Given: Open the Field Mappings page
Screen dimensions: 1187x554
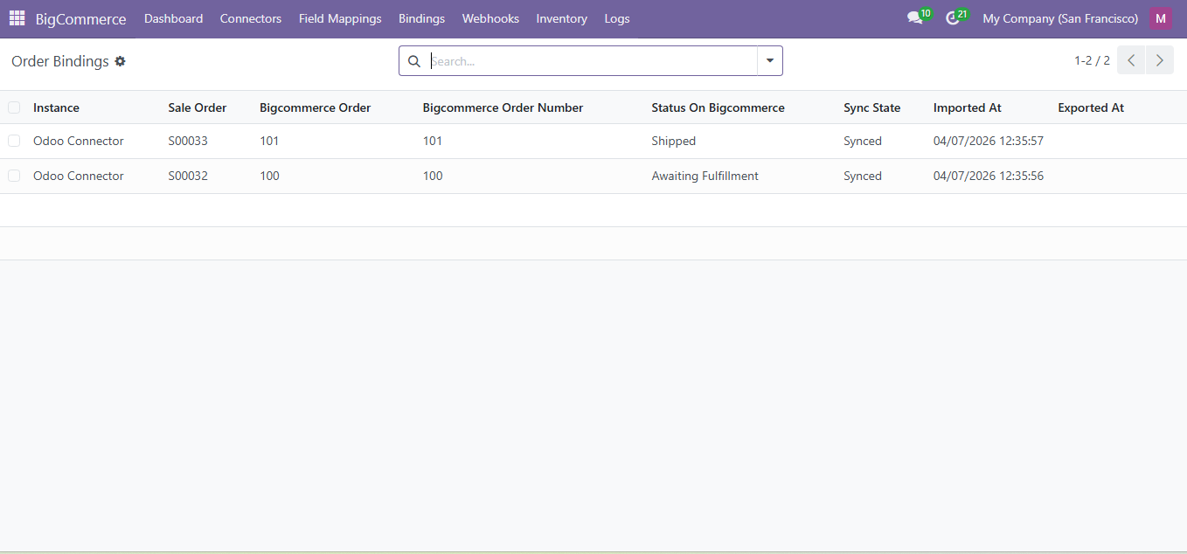Looking at the screenshot, I should 340,17.
